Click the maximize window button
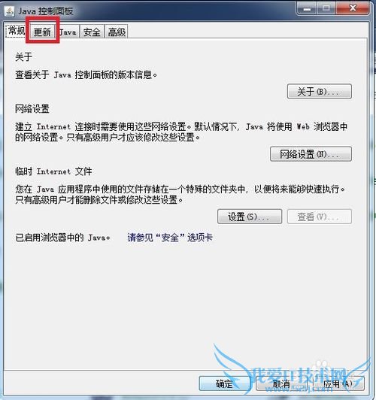This screenshot has width=376, height=400. pyautogui.click(x=326, y=8)
